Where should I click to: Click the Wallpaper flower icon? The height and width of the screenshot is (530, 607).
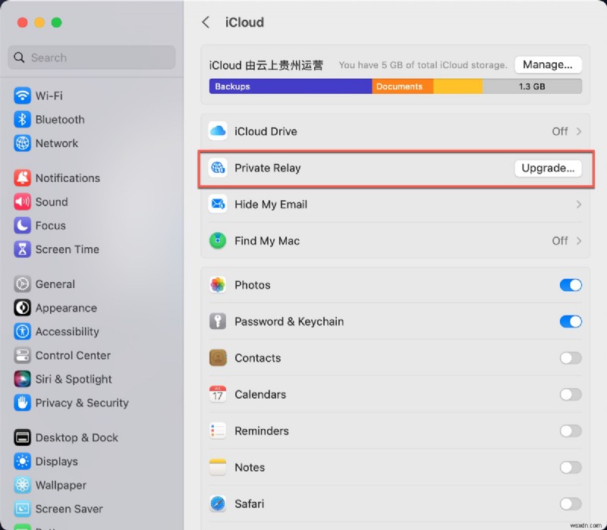coord(22,485)
